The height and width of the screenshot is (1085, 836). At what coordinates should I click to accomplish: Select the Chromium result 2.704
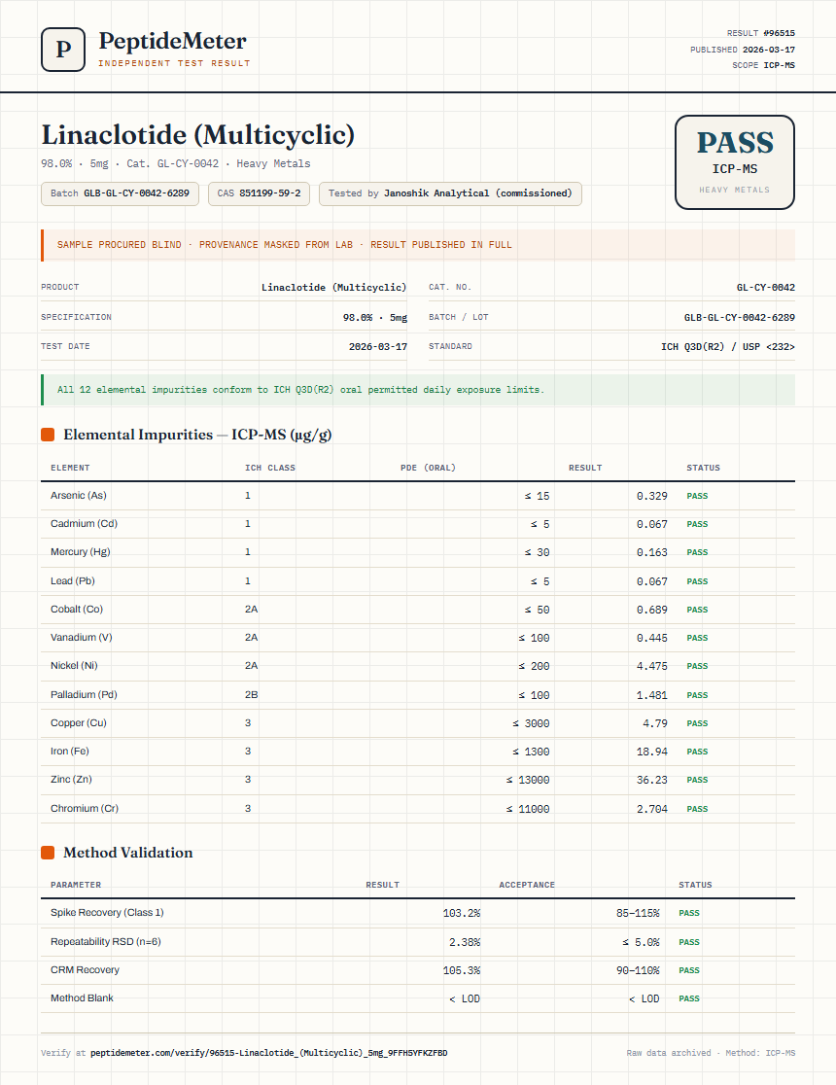[x=652, y=810]
